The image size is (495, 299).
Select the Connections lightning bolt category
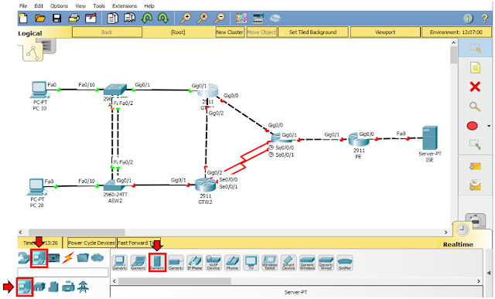click(x=68, y=258)
